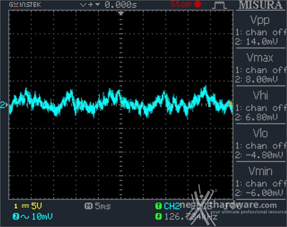The height and width of the screenshot is (227, 287).
Task: Click the green T trigger icon
Action: tap(158, 206)
